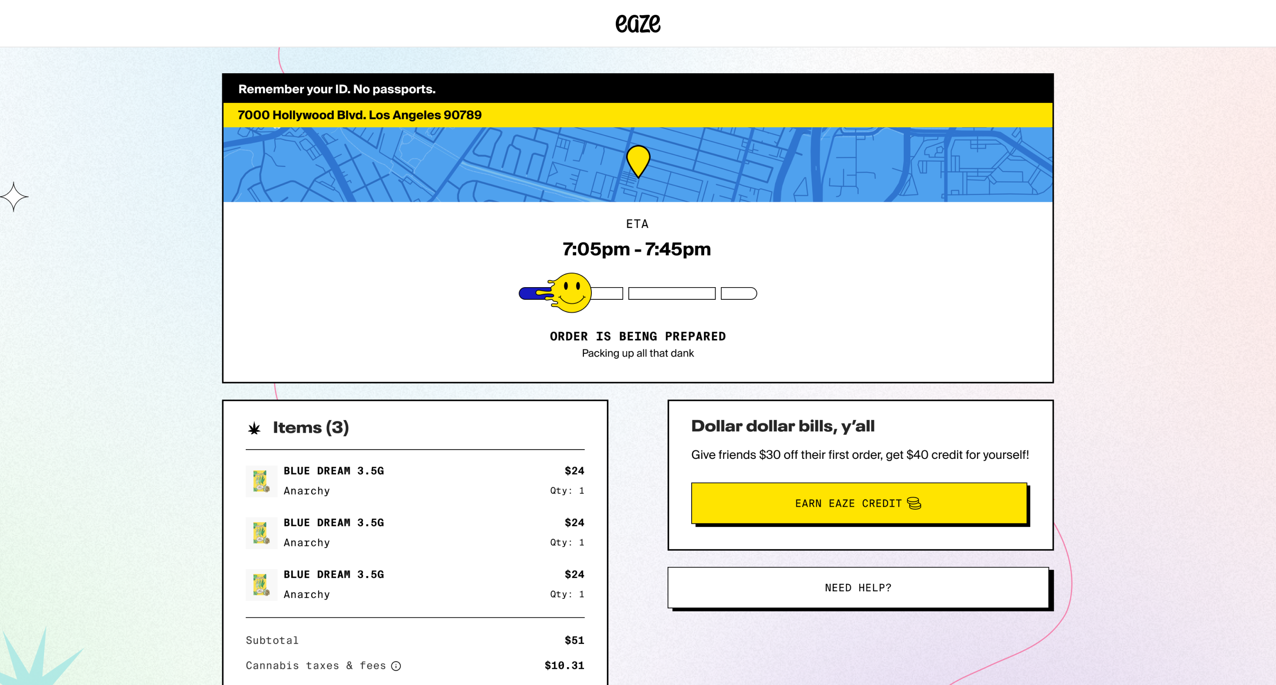1276x685 pixels.
Task: Click the coins icon on Earn Eaze Credit
Action: tap(914, 503)
